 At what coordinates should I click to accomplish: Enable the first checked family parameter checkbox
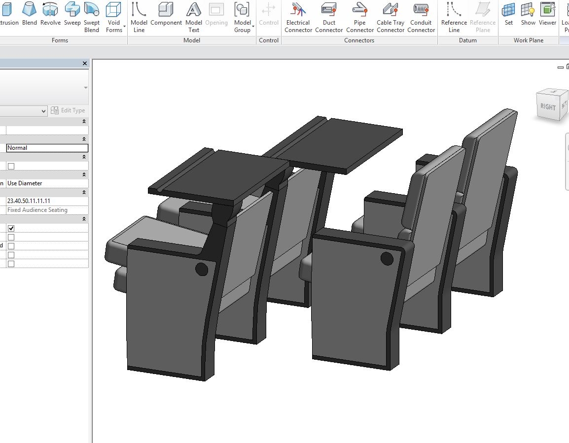tap(11, 228)
